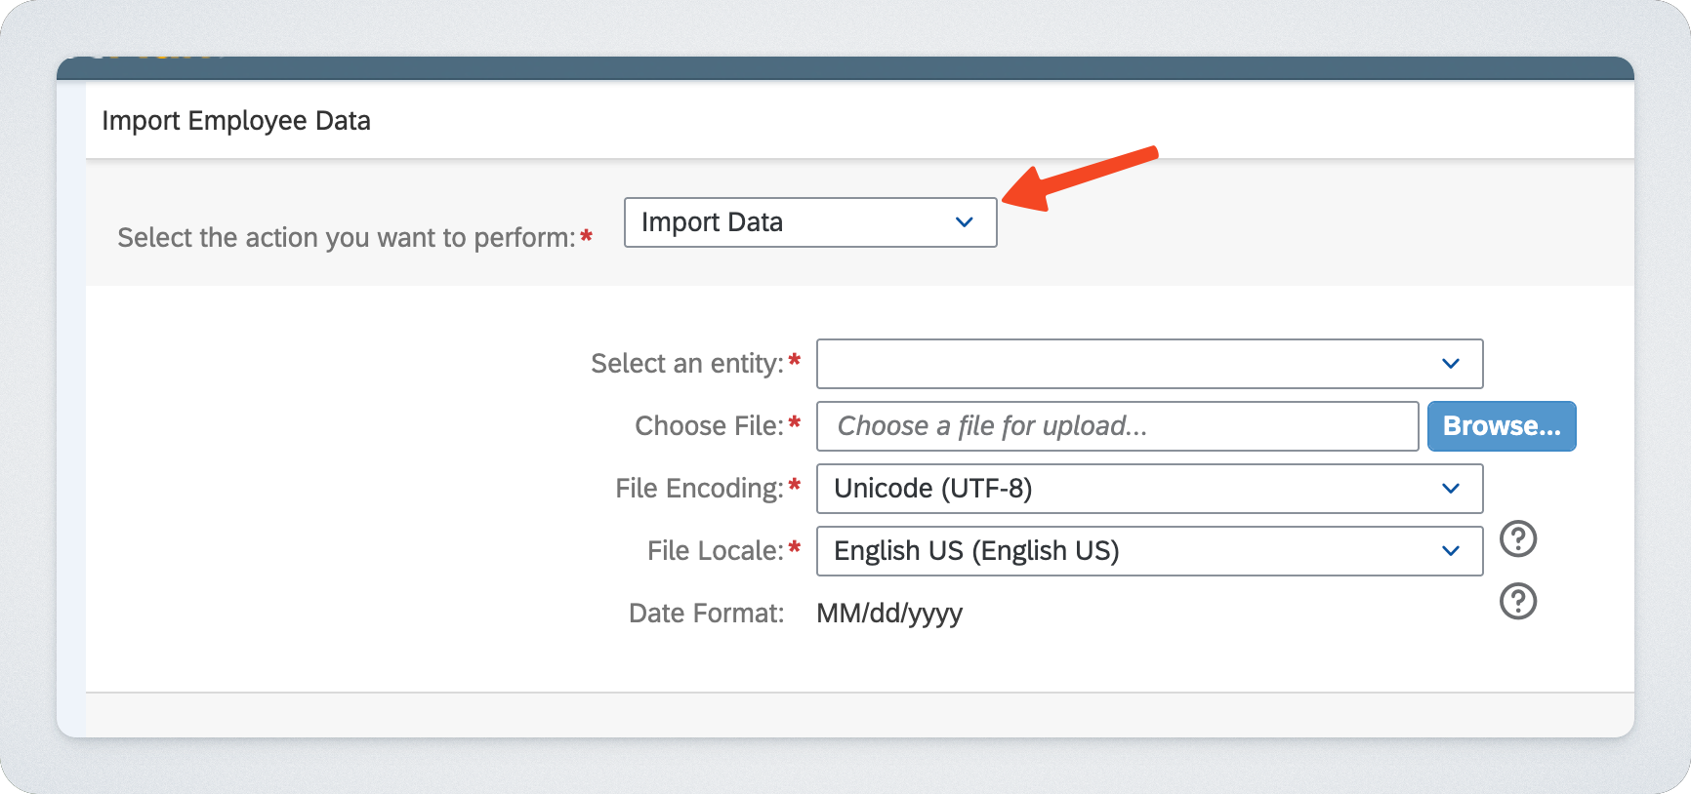This screenshot has height=794, width=1691.
Task: Click the MM/dd/yyyy date format text
Action: [x=888, y=614]
